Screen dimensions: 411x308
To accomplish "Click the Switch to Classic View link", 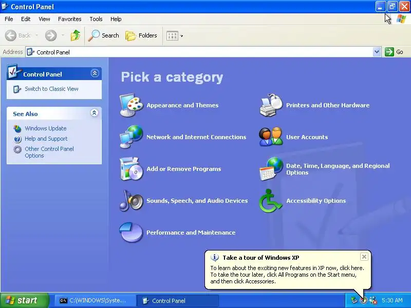I will (51, 89).
